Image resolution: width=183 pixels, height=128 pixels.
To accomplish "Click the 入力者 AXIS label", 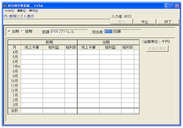I will 121,16.
